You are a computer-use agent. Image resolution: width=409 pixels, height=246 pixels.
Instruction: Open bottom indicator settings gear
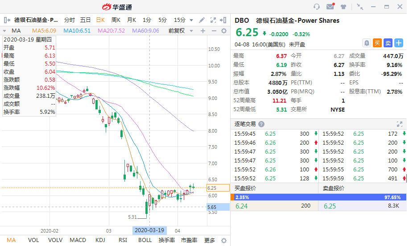click(224, 241)
